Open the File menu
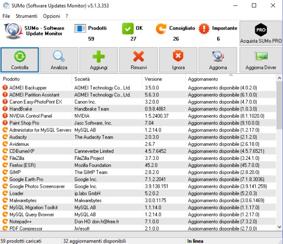 pos(6,16)
